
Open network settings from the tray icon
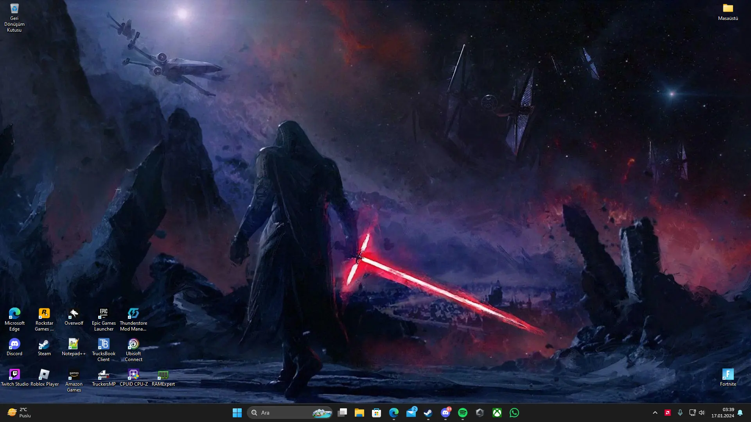click(692, 413)
